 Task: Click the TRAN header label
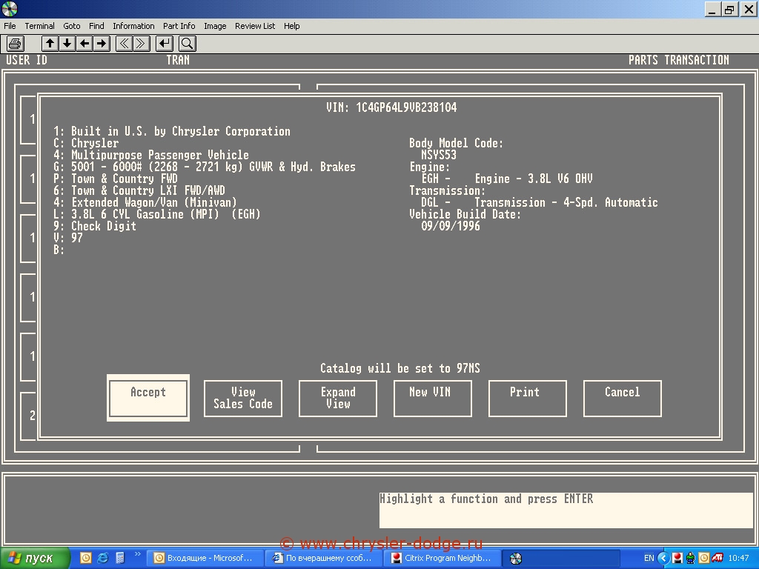coord(178,60)
